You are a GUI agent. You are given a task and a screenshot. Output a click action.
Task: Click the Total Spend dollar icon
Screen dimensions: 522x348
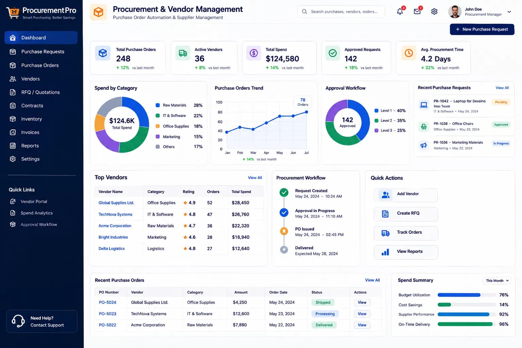click(x=254, y=53)
